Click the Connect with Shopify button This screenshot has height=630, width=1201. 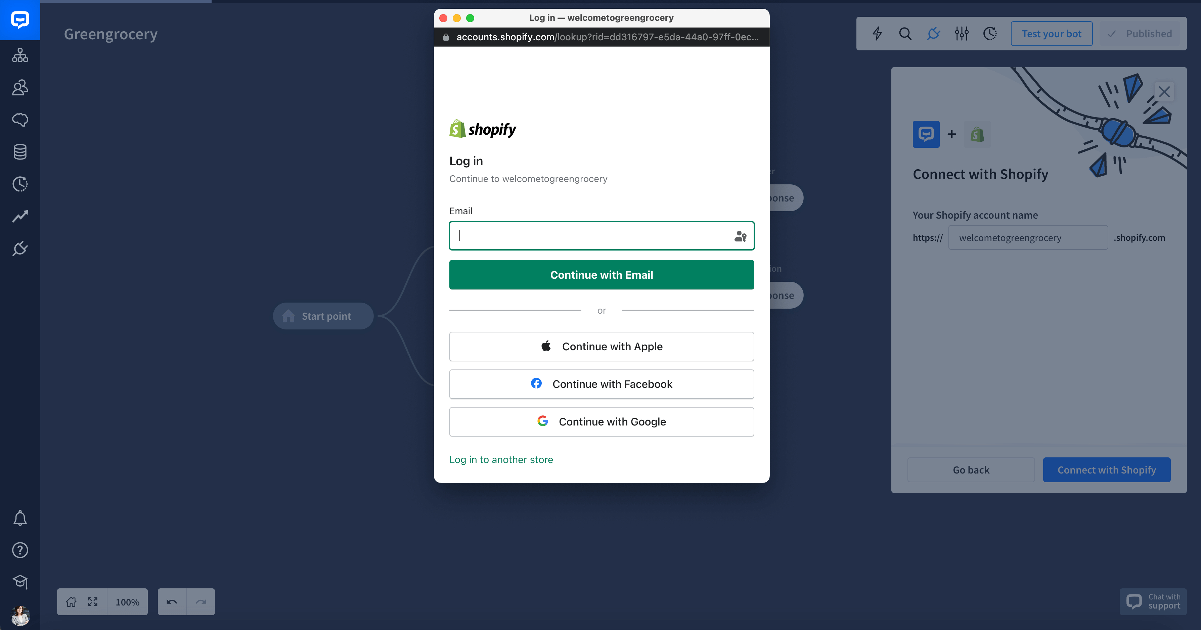click(x=1106, y=469)
